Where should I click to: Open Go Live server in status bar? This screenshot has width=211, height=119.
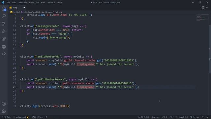(x=195, y=117)
